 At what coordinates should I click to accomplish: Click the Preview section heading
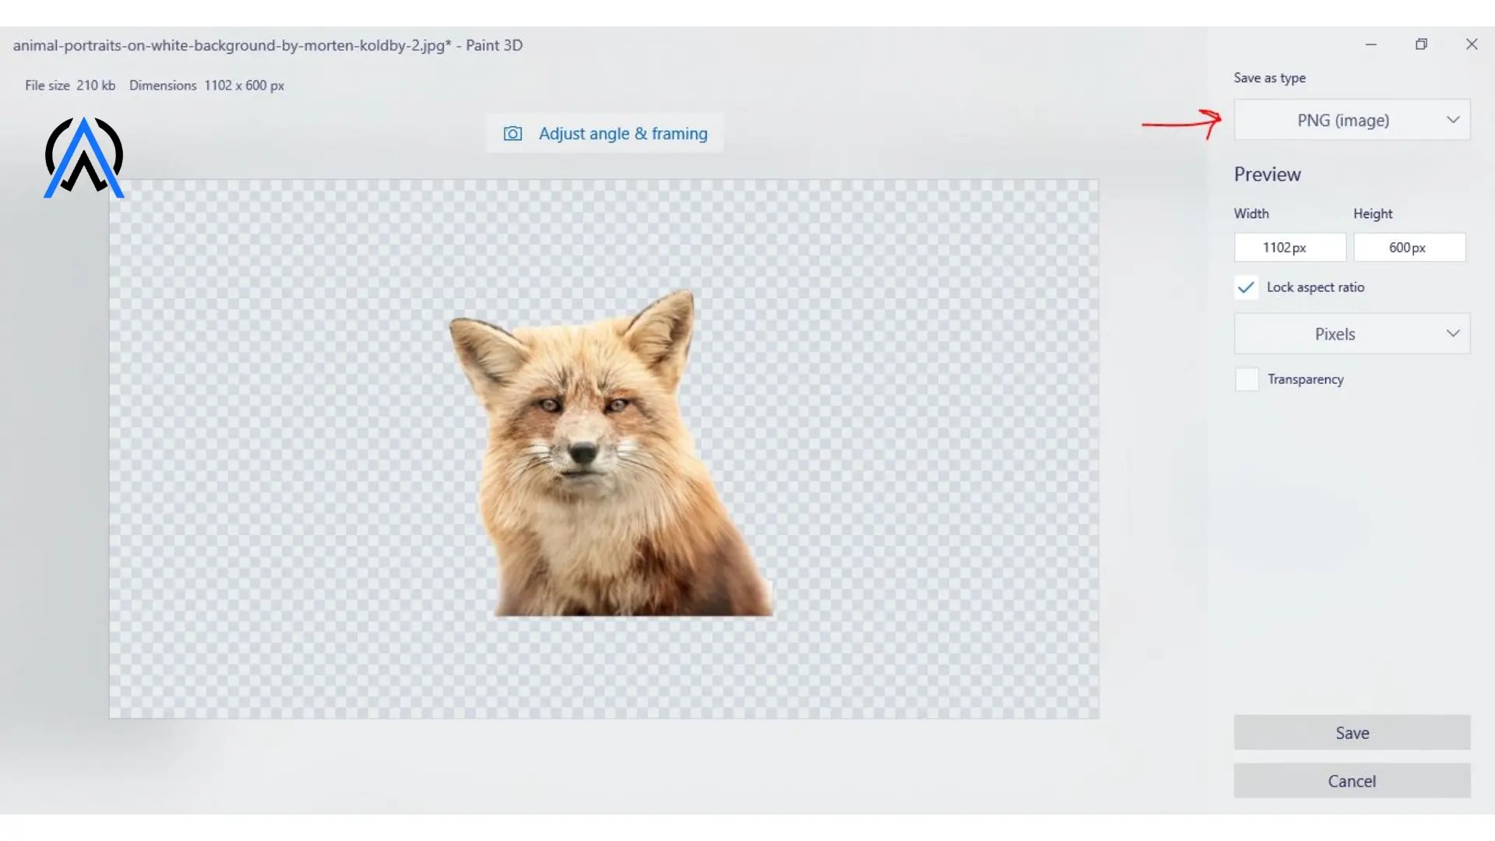[1267, 174]
